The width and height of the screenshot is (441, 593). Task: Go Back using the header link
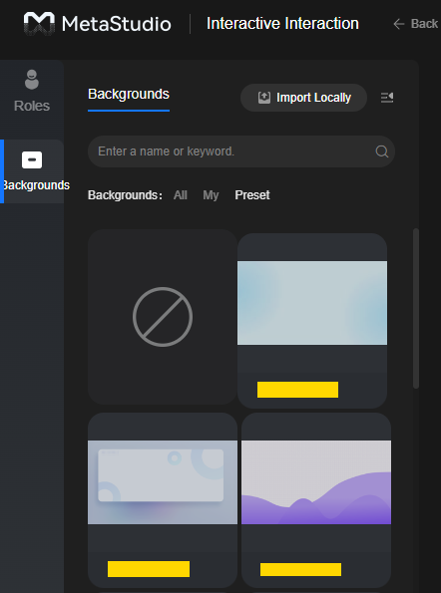(x=416, y=24)
